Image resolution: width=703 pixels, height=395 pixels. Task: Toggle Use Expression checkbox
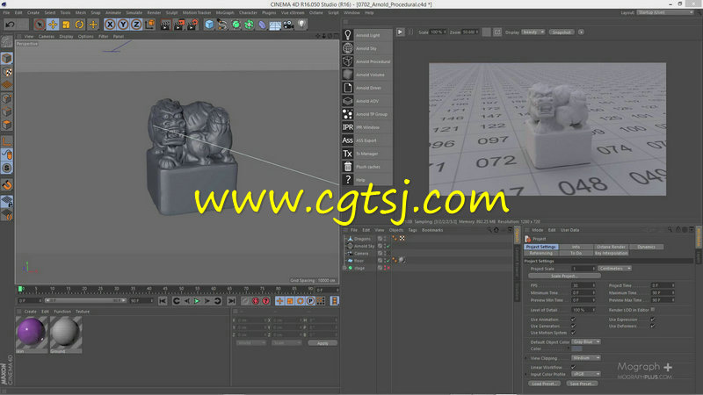pos(653,320)
